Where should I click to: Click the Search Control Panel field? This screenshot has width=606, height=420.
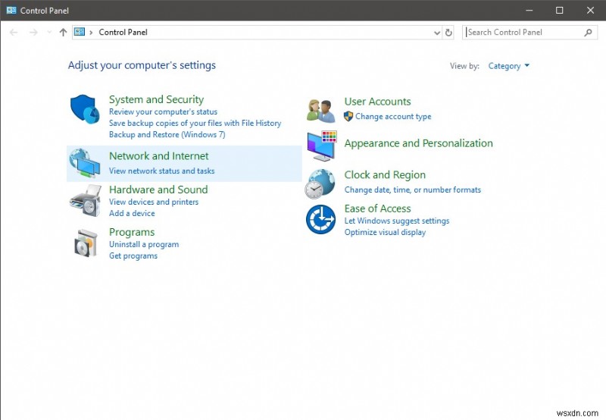pyautogui.click(x=523, y=33)
